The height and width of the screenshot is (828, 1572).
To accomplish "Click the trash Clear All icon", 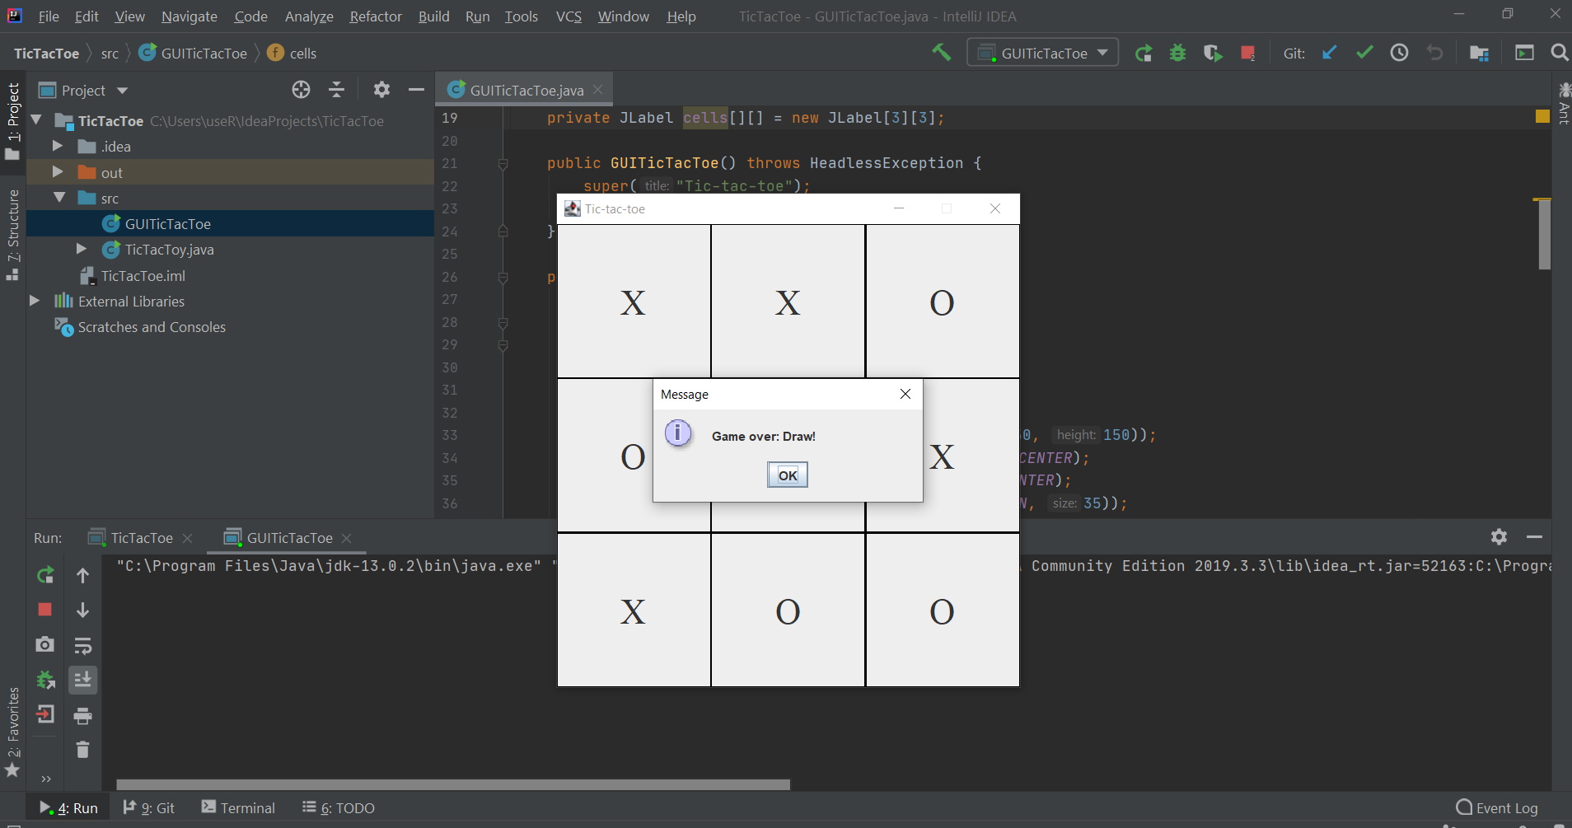I will pyautogui.click(x=82, y=750).
